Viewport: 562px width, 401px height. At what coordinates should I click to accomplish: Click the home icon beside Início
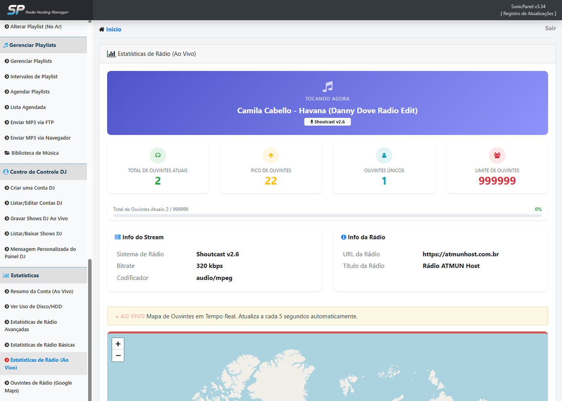102,29
